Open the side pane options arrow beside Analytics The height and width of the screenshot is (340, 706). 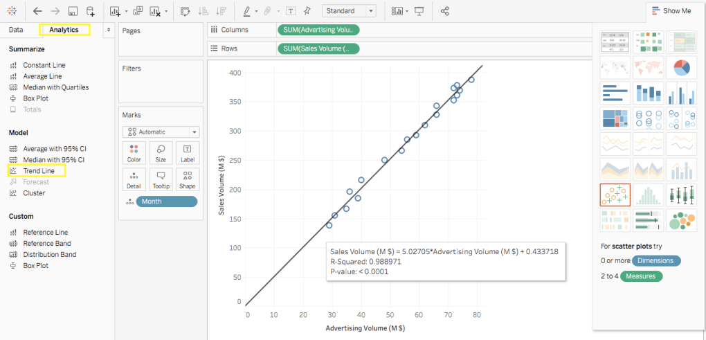click(x=108, y=30)
